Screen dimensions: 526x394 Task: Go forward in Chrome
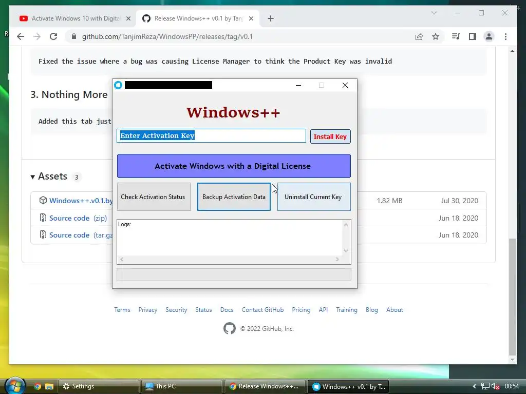tap(37, 36)
